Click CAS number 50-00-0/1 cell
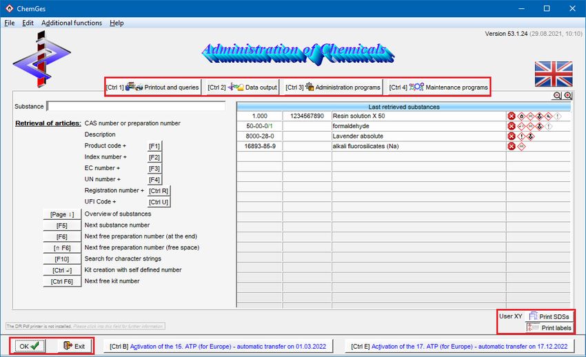Viewport: 586px width, 357px height. click(260, 126)
